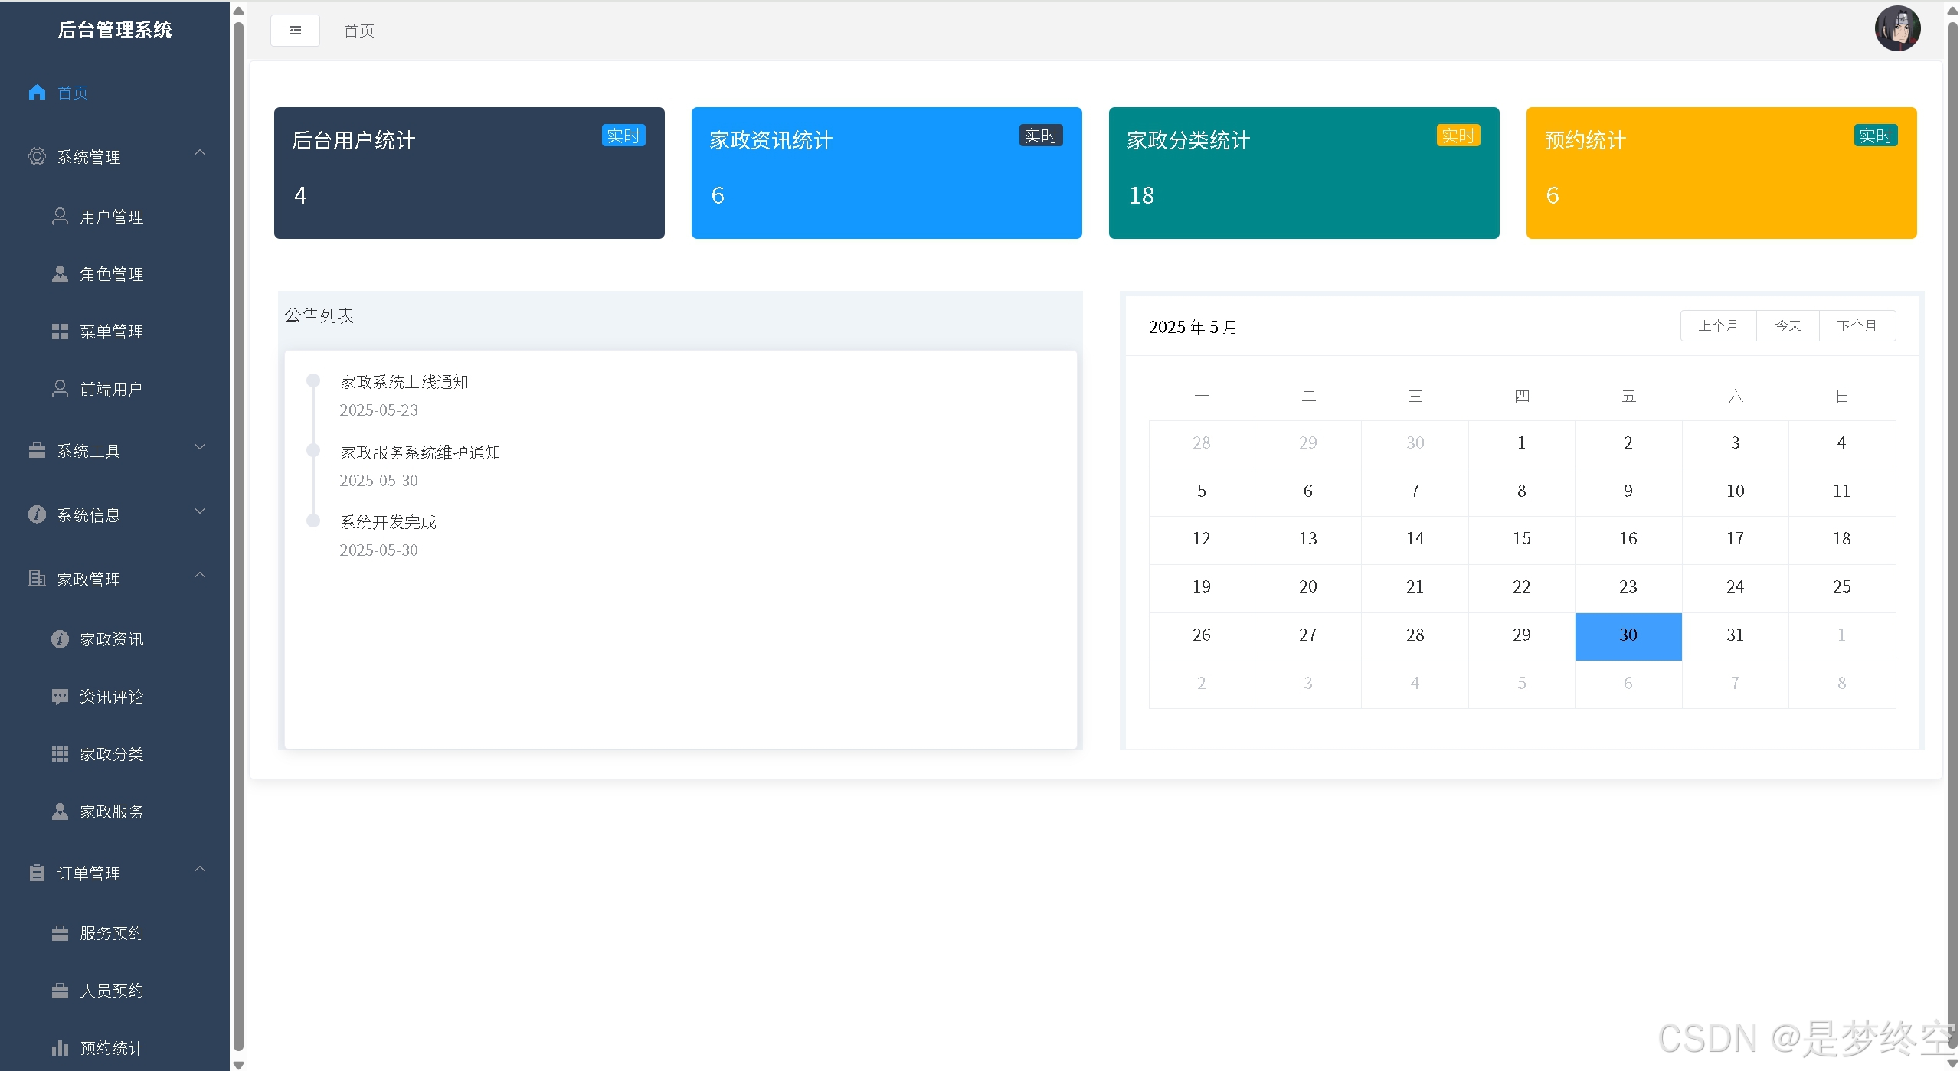Click the chat bubble icon beside 资讯评论
The image size is (1960, 1071).
point(60,697)
